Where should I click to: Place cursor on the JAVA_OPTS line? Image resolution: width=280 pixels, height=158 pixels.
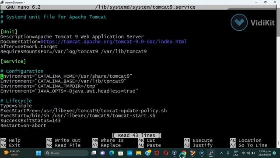pyautogui.click(x=69, y=91)
